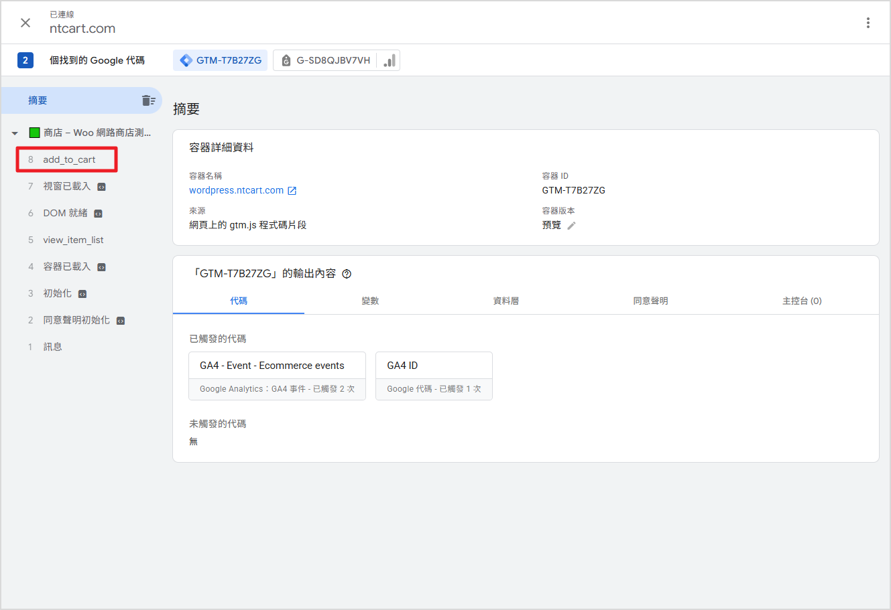Screen dimensions: 891x610
Task: Click the code icon next to 同意聲明初始化
Action: click(x=121, y=321)
